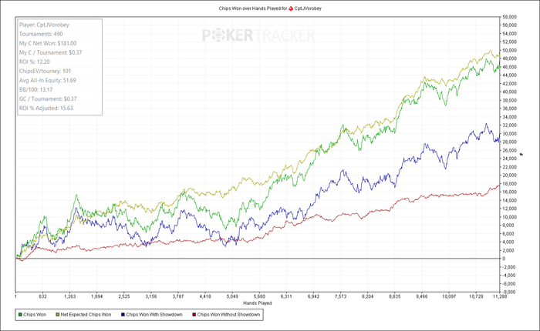Click the 5,049 x-axis tick label

tap(232, 296)
